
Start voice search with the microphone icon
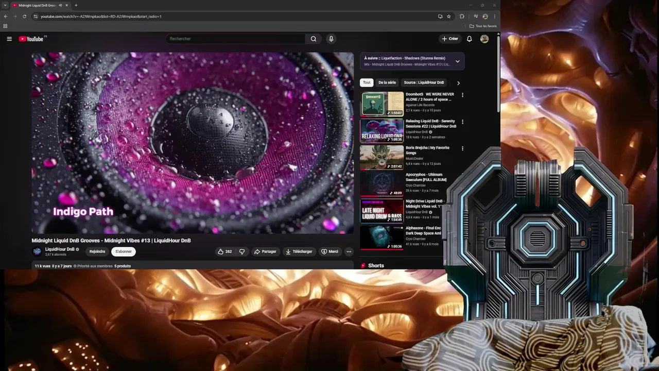pyautogui.click(x=331, y=39)
